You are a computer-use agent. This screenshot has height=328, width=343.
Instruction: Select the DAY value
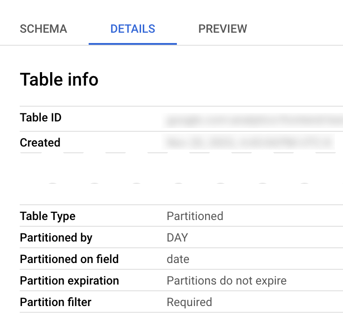tap(177, 237)
